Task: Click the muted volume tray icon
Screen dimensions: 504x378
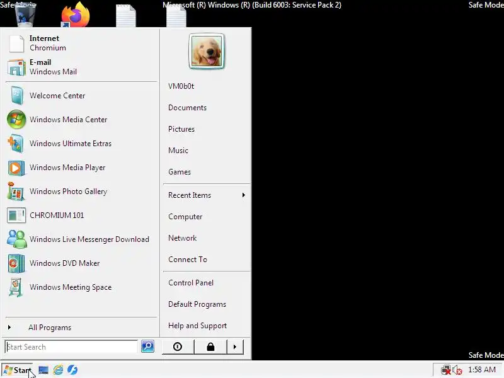Action: (457, 370)
